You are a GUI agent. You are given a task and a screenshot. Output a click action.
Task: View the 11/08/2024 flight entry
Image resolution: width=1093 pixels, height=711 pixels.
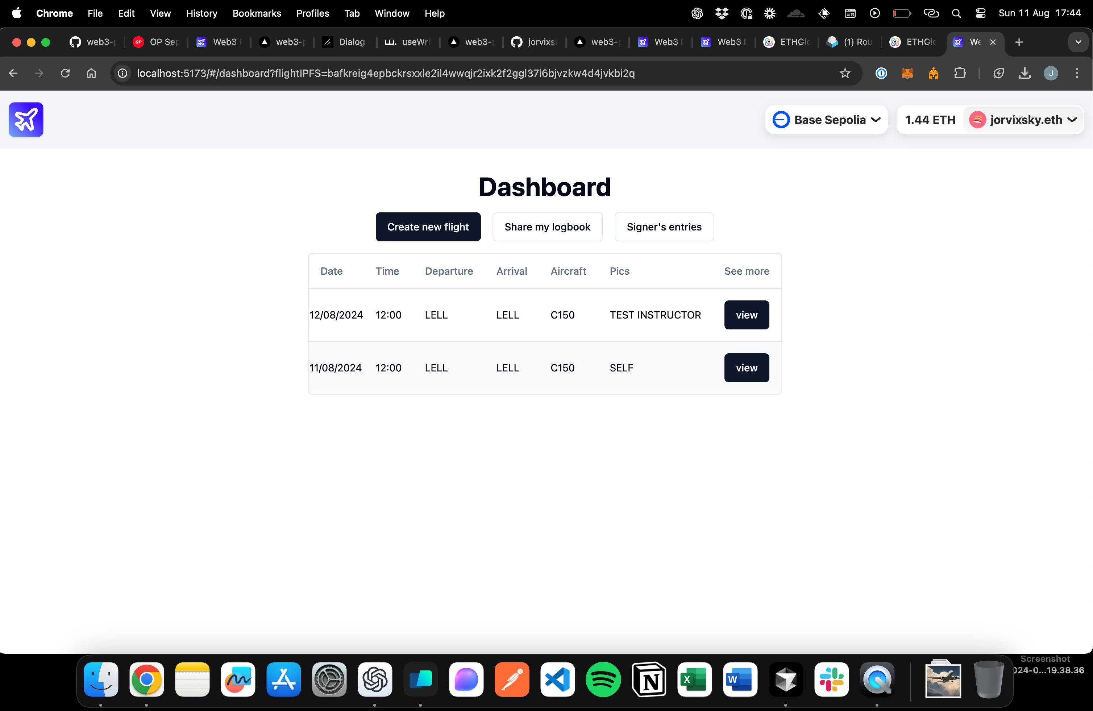tap(747, 367)
